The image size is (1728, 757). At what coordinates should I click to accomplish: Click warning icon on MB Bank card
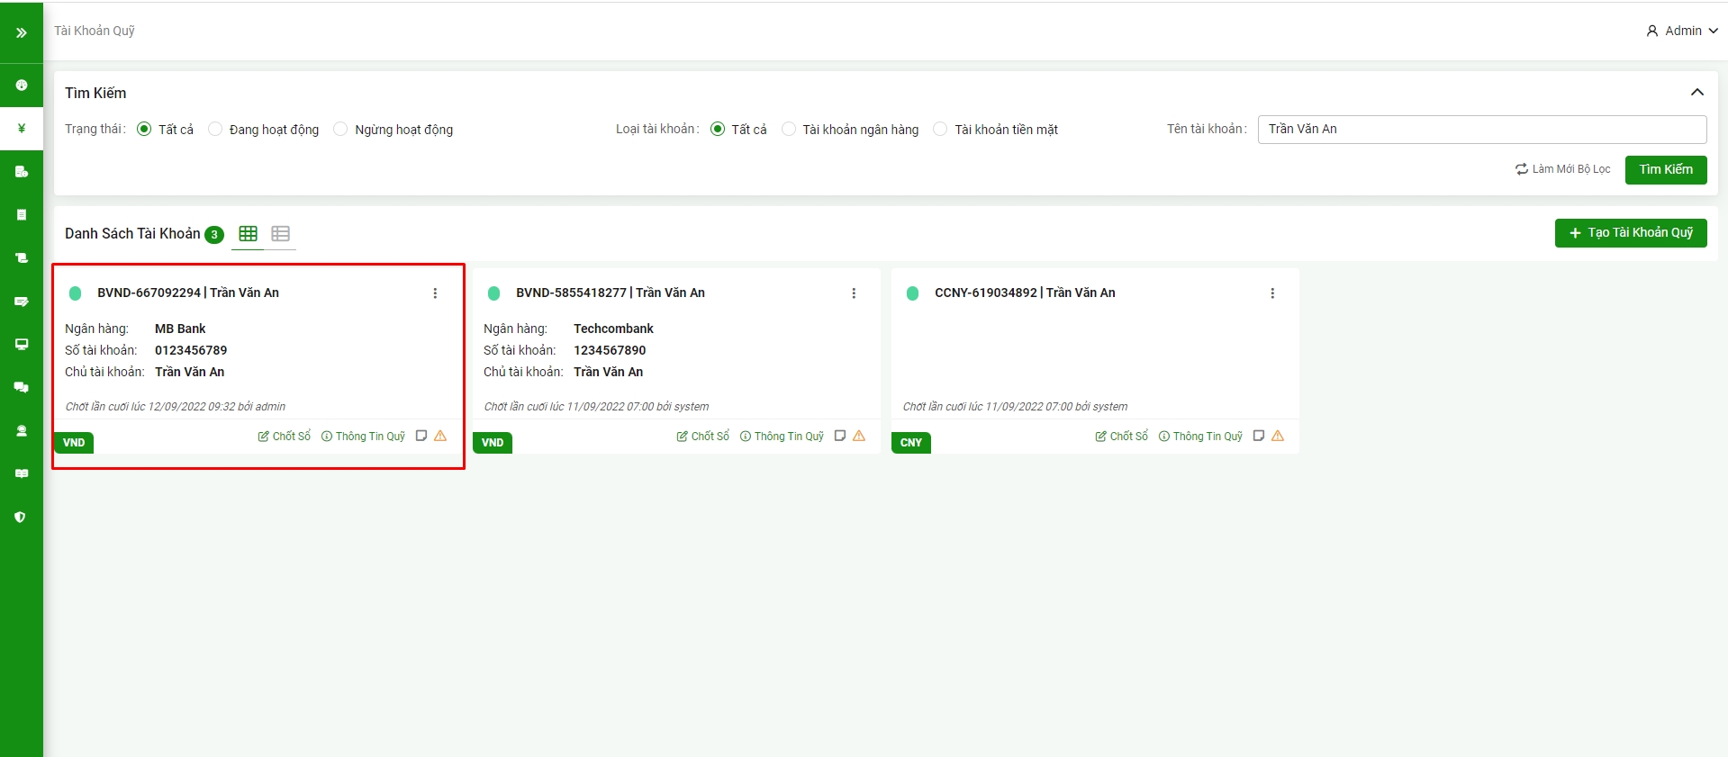click(440, 436)
